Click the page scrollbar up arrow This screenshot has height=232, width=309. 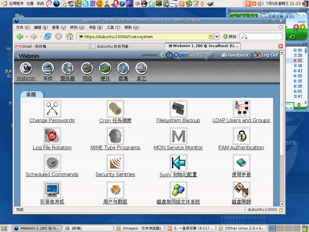point(282,53)
